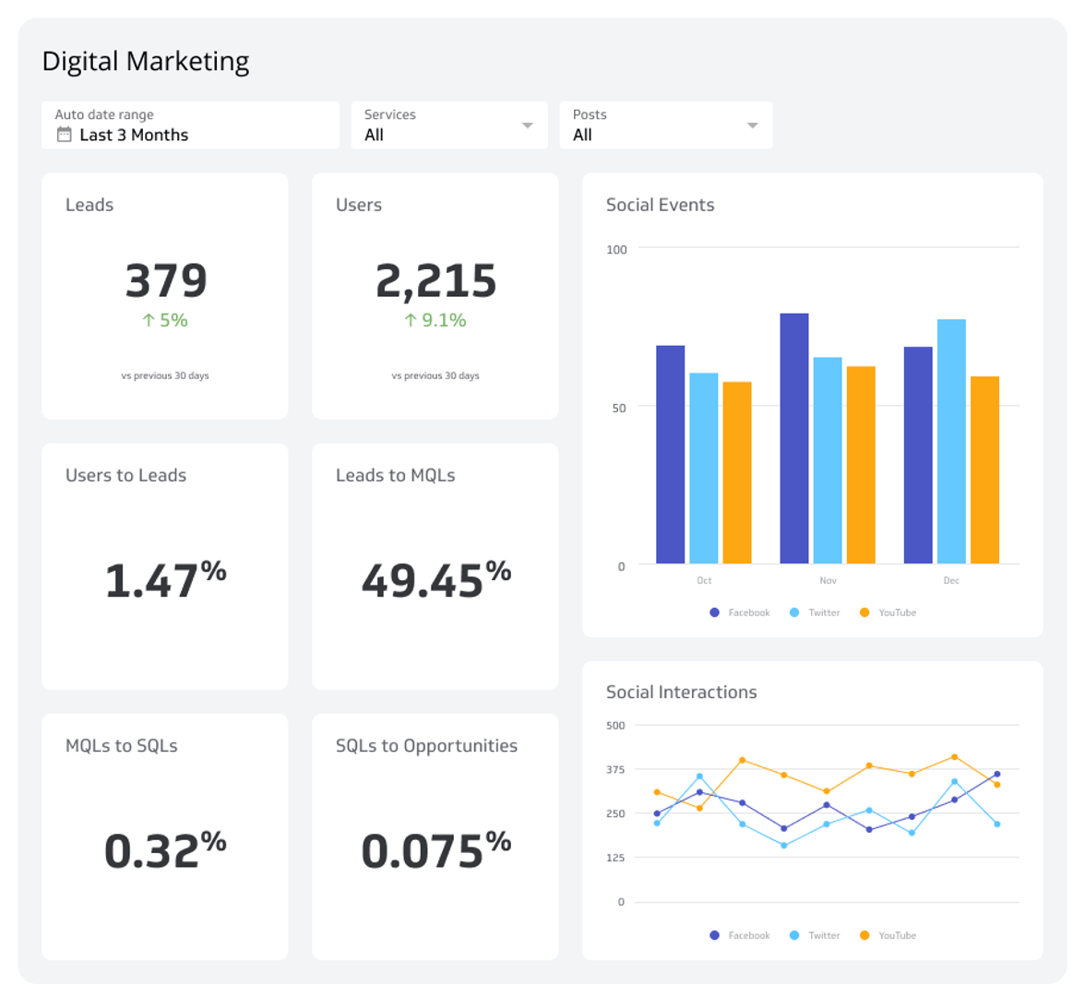1085x996 pixels.
Task: Click the green up arrow beside 5%
Action: 147,320
